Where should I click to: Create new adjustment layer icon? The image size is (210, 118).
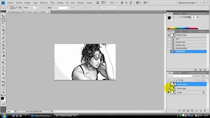click(x=192, y=111)
